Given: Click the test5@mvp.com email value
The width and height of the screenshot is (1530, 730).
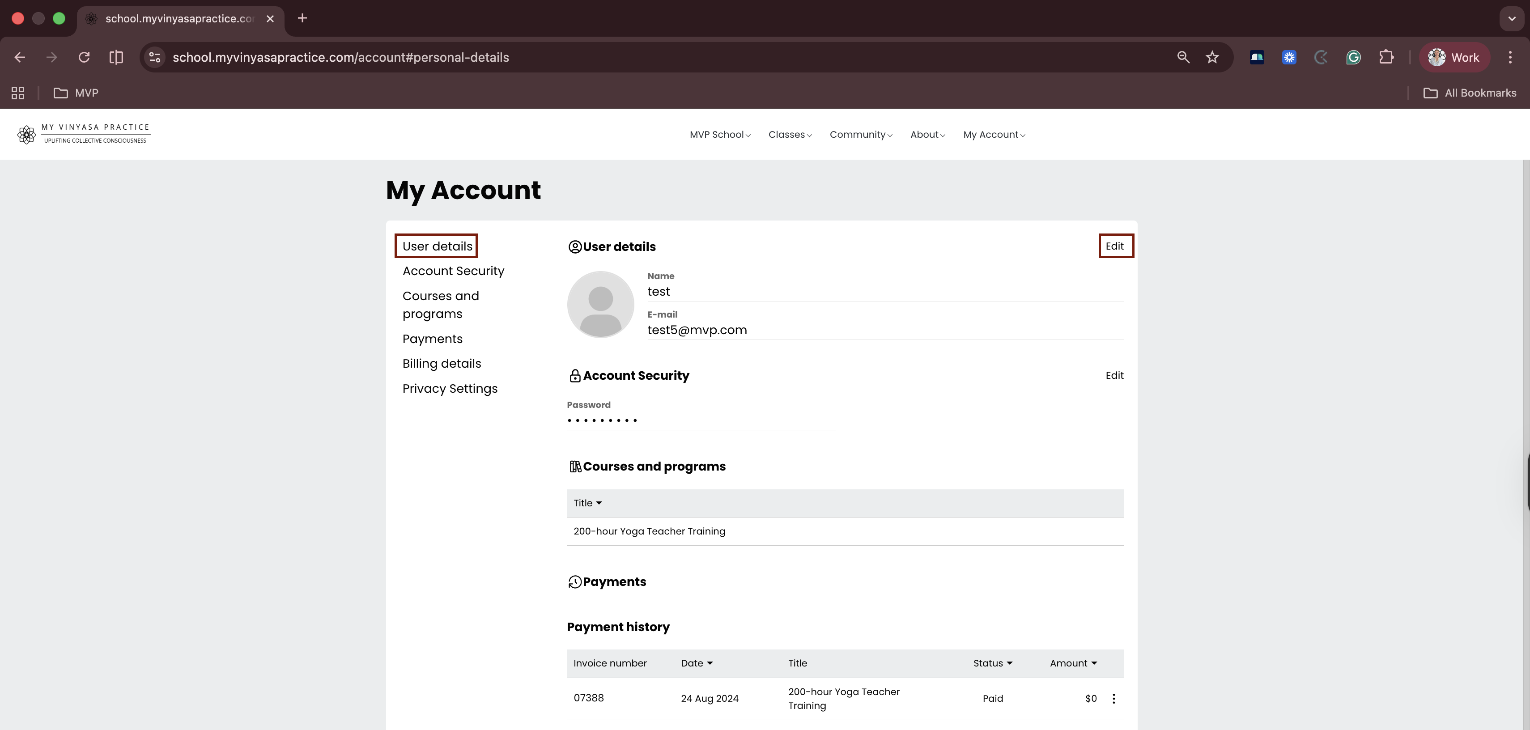Looking at the screenshot, I should [x=697, y=330].
